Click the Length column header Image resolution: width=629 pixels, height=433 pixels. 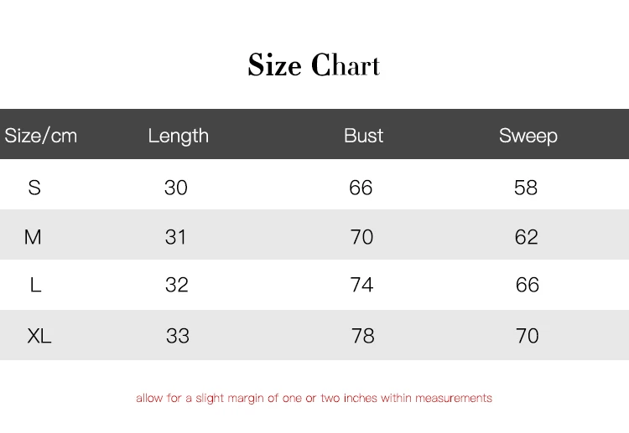pyautogui.click(x=178, y=136)
